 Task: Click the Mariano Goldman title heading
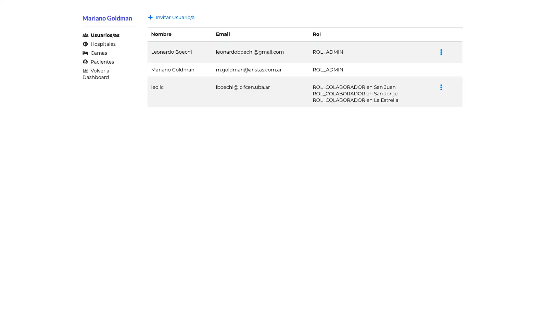coord(107,18)
